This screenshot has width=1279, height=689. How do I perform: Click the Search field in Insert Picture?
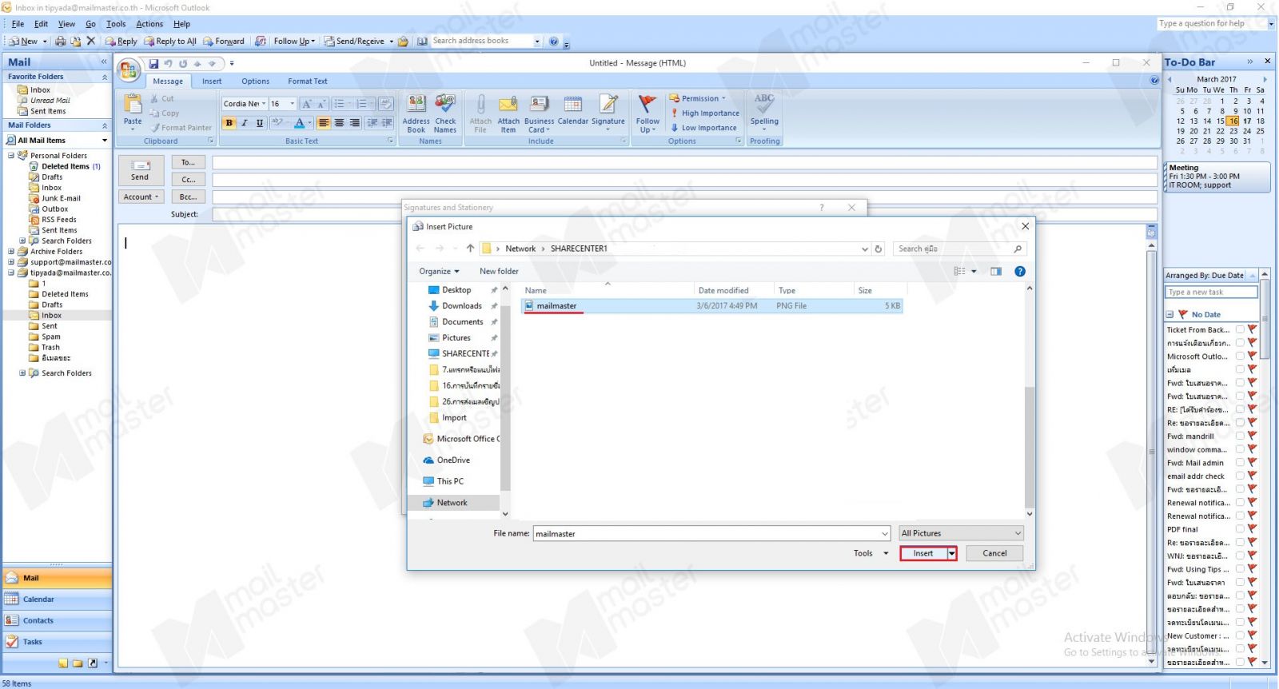(x=959, y=249)
